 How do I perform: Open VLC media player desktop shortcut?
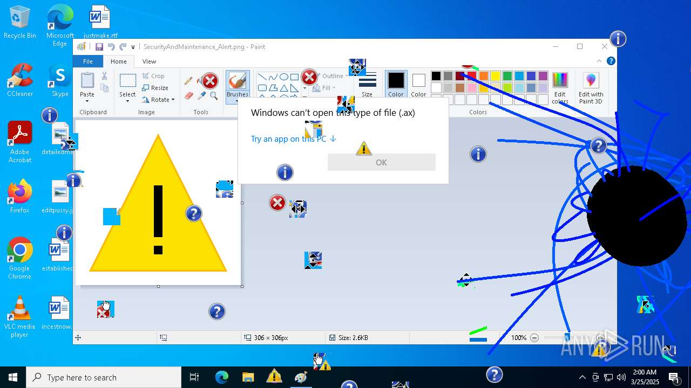point(19,317)
